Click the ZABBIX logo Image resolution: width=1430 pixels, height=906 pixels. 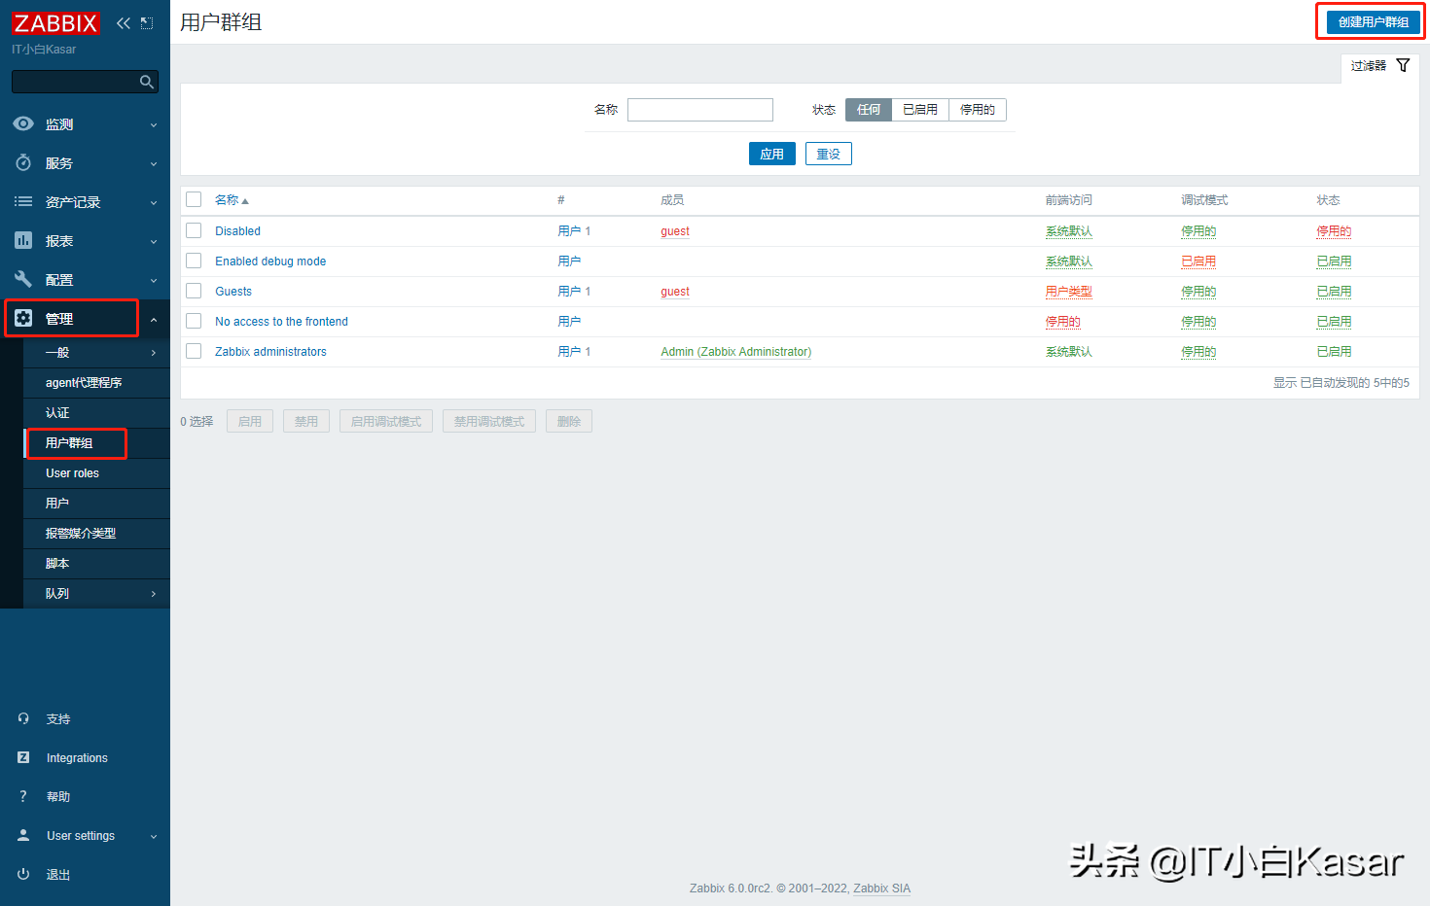pyautogui.click(x=55, y=22)
